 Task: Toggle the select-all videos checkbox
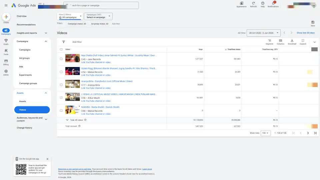pyautogui.click(x=61, y=49)
